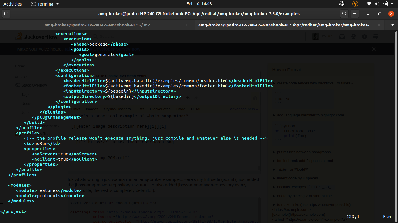This screenshot has height=223, width=398.
Task: Open the Wi-Fi network indicator
Action: point(369,4)
